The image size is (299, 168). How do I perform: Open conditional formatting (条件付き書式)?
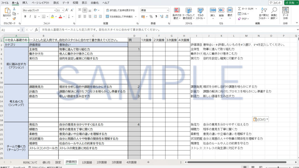(x=177, y=13)
